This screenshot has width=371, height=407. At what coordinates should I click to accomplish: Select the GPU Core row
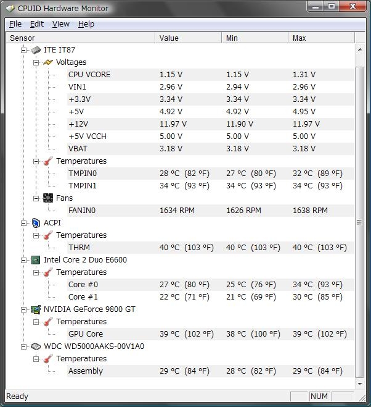(x=211, y=334)
